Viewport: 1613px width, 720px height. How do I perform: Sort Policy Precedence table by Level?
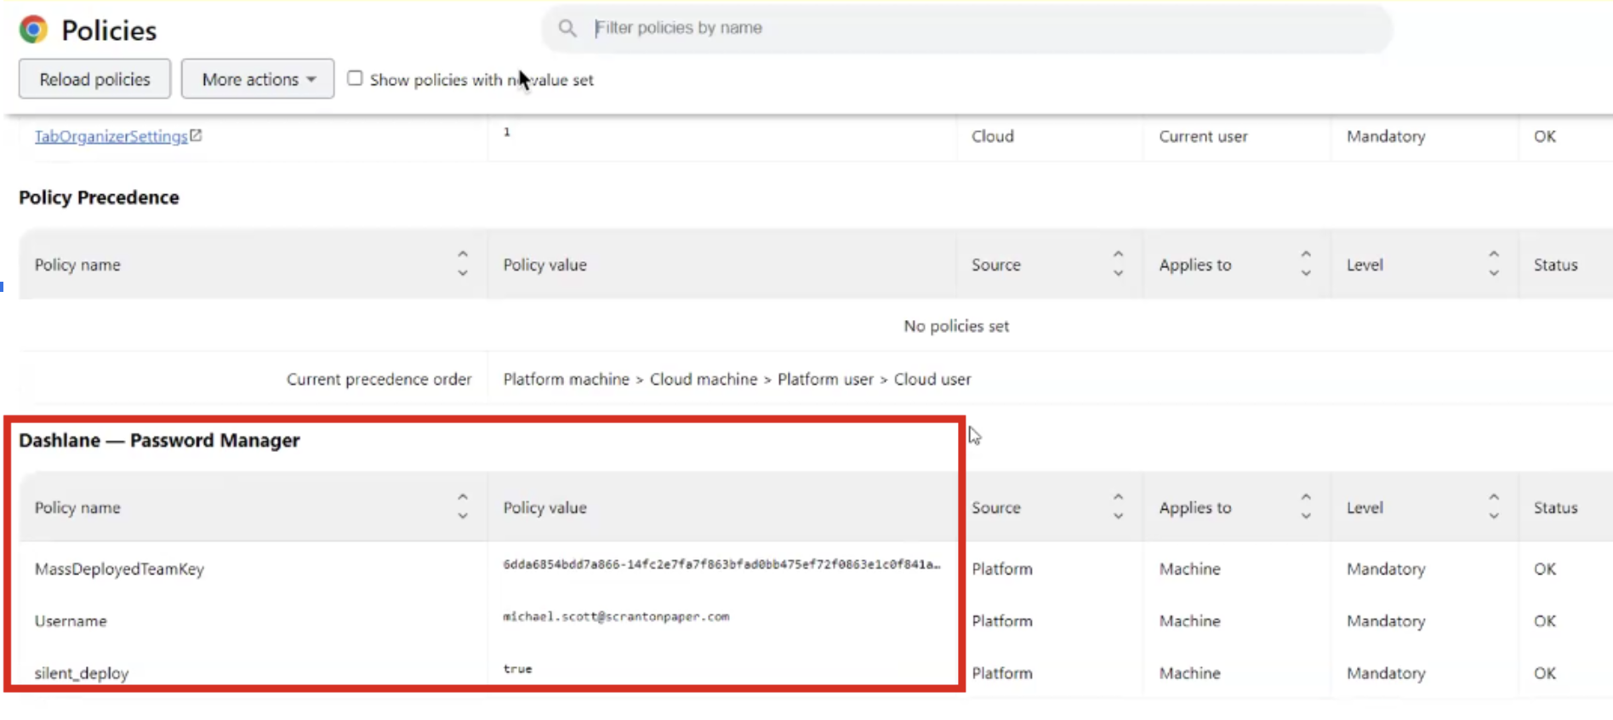(1493, 264)
